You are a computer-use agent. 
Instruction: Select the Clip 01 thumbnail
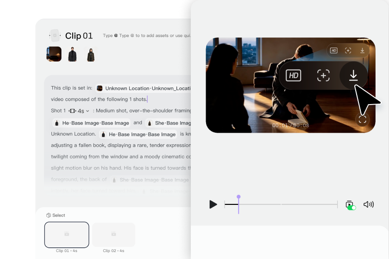coord(67,234)
